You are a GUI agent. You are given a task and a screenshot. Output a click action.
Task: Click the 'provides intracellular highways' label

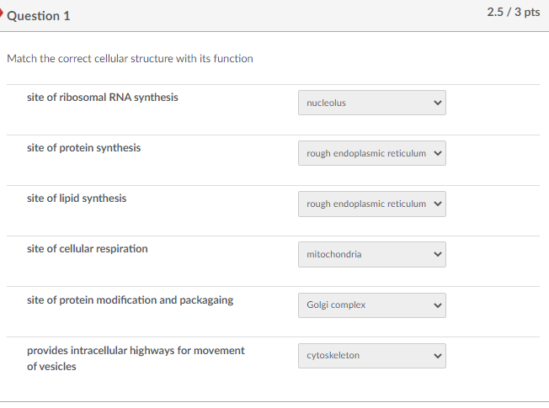coord(136,358)
